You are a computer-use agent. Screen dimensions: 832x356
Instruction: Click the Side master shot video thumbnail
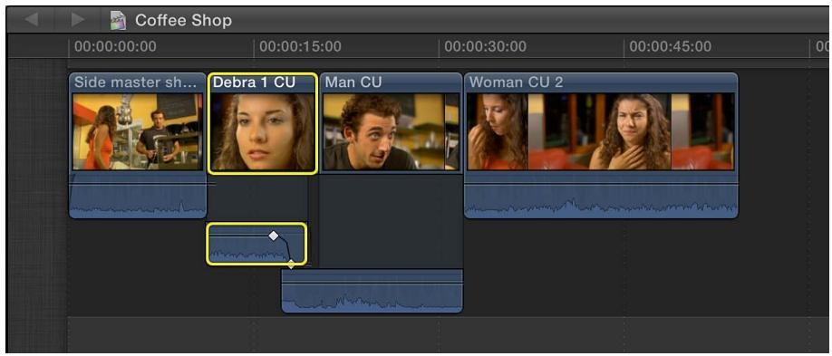pyautogui.click(x=138, y=131)
